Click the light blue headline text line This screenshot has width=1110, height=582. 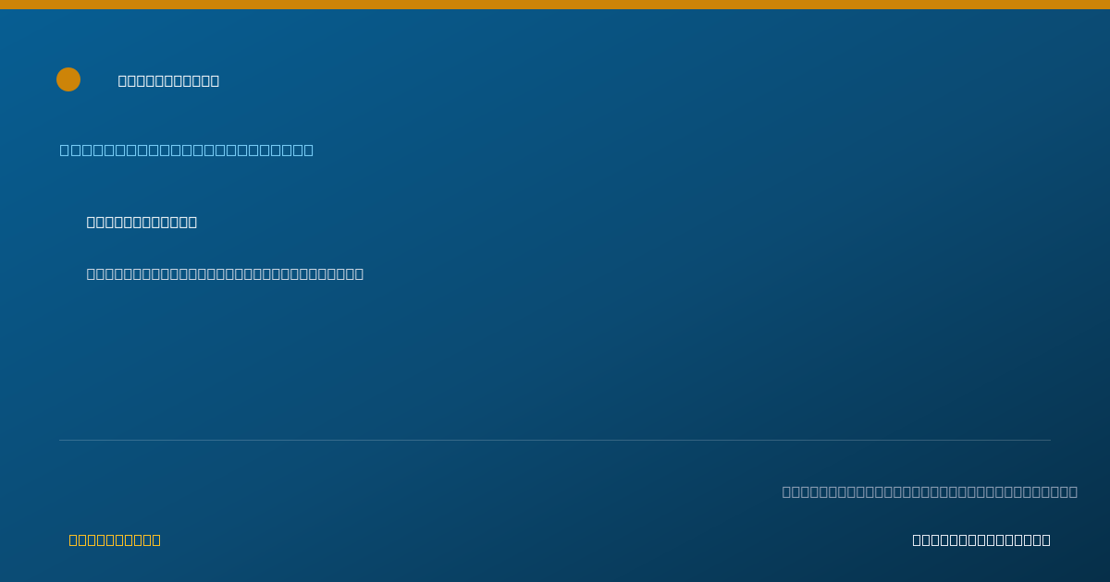pyautogui.click(x=187, y=150)
